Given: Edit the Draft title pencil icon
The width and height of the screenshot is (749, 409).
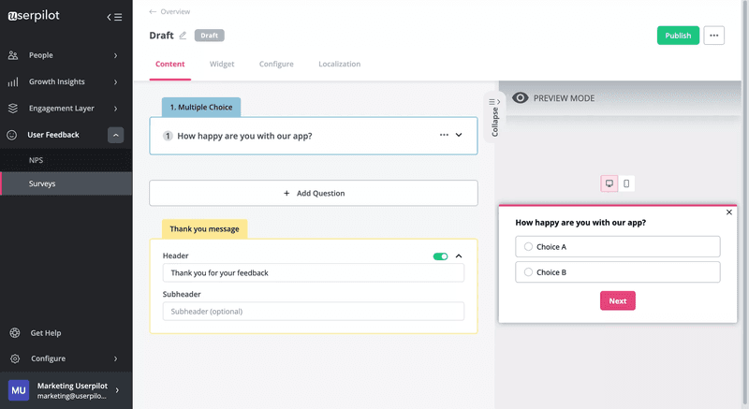Looking at the screenshot, I should tap(183, 36).
